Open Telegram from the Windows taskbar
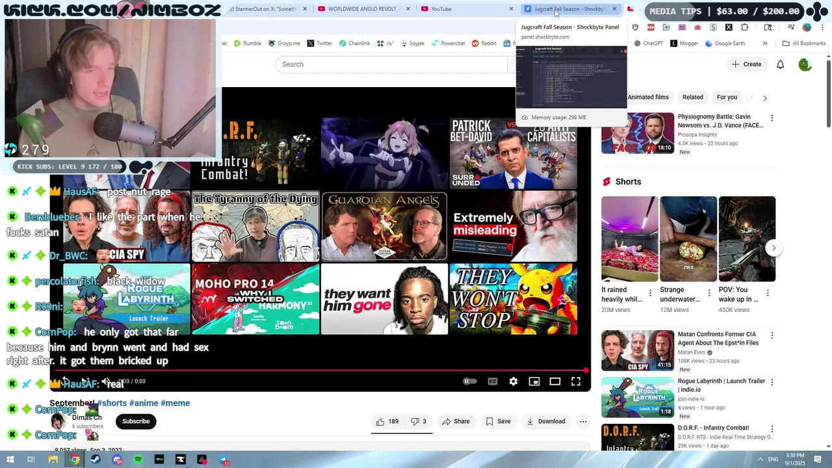 (224, 460)
